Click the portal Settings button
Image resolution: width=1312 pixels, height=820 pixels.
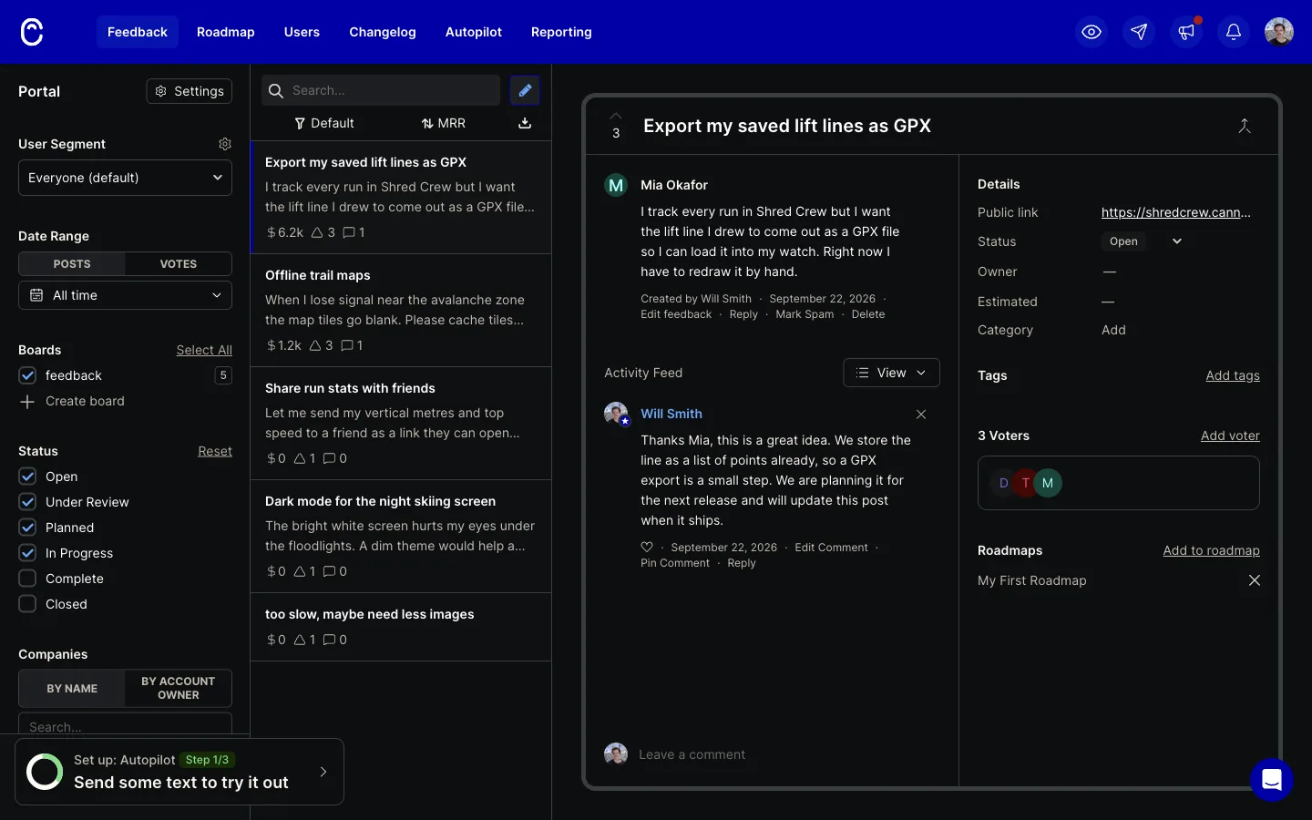(190, 91)
